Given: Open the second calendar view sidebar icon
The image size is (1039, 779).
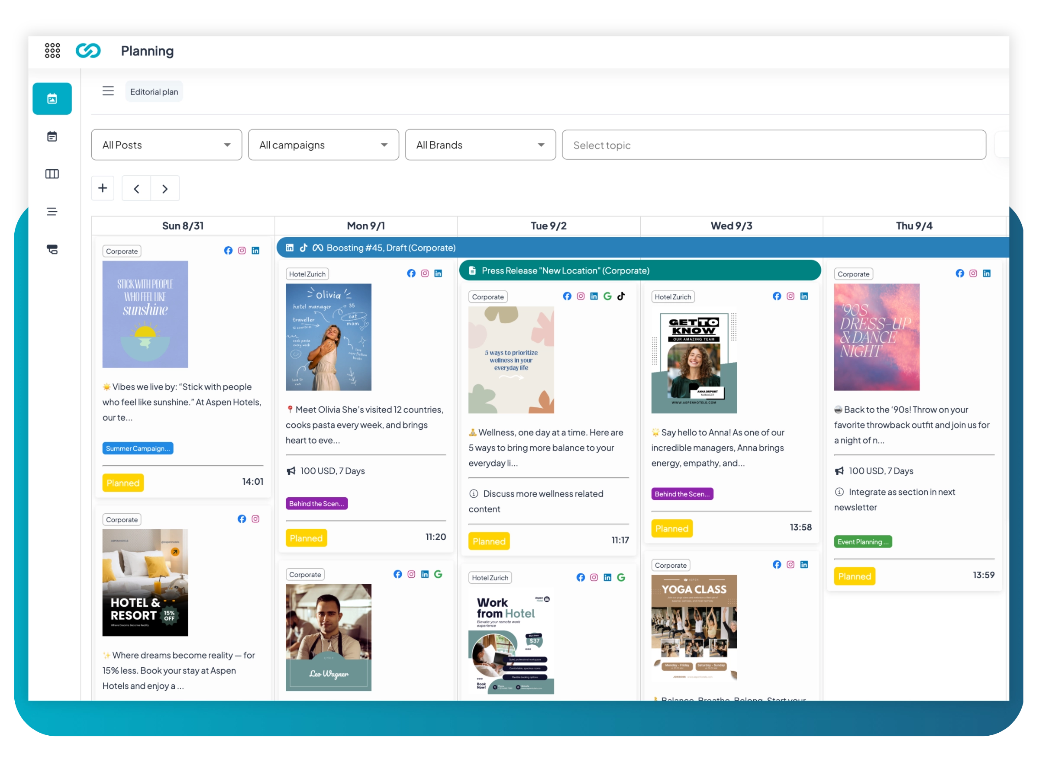Looking at the screenshot, I should click(x=52, y=136).
